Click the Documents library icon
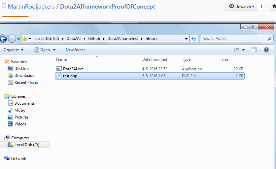Screen dimensions: 276x169 coord(10,103)
